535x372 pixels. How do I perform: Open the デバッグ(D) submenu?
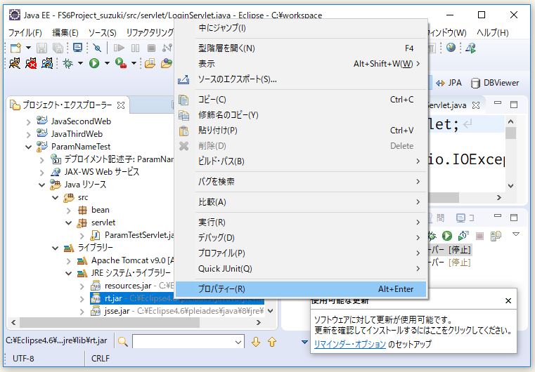tap(301, 237)
